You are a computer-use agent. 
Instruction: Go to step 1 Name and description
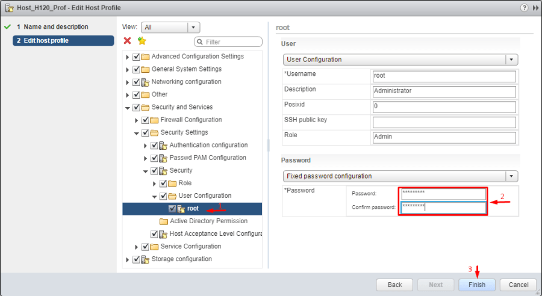tap(52, 27)
